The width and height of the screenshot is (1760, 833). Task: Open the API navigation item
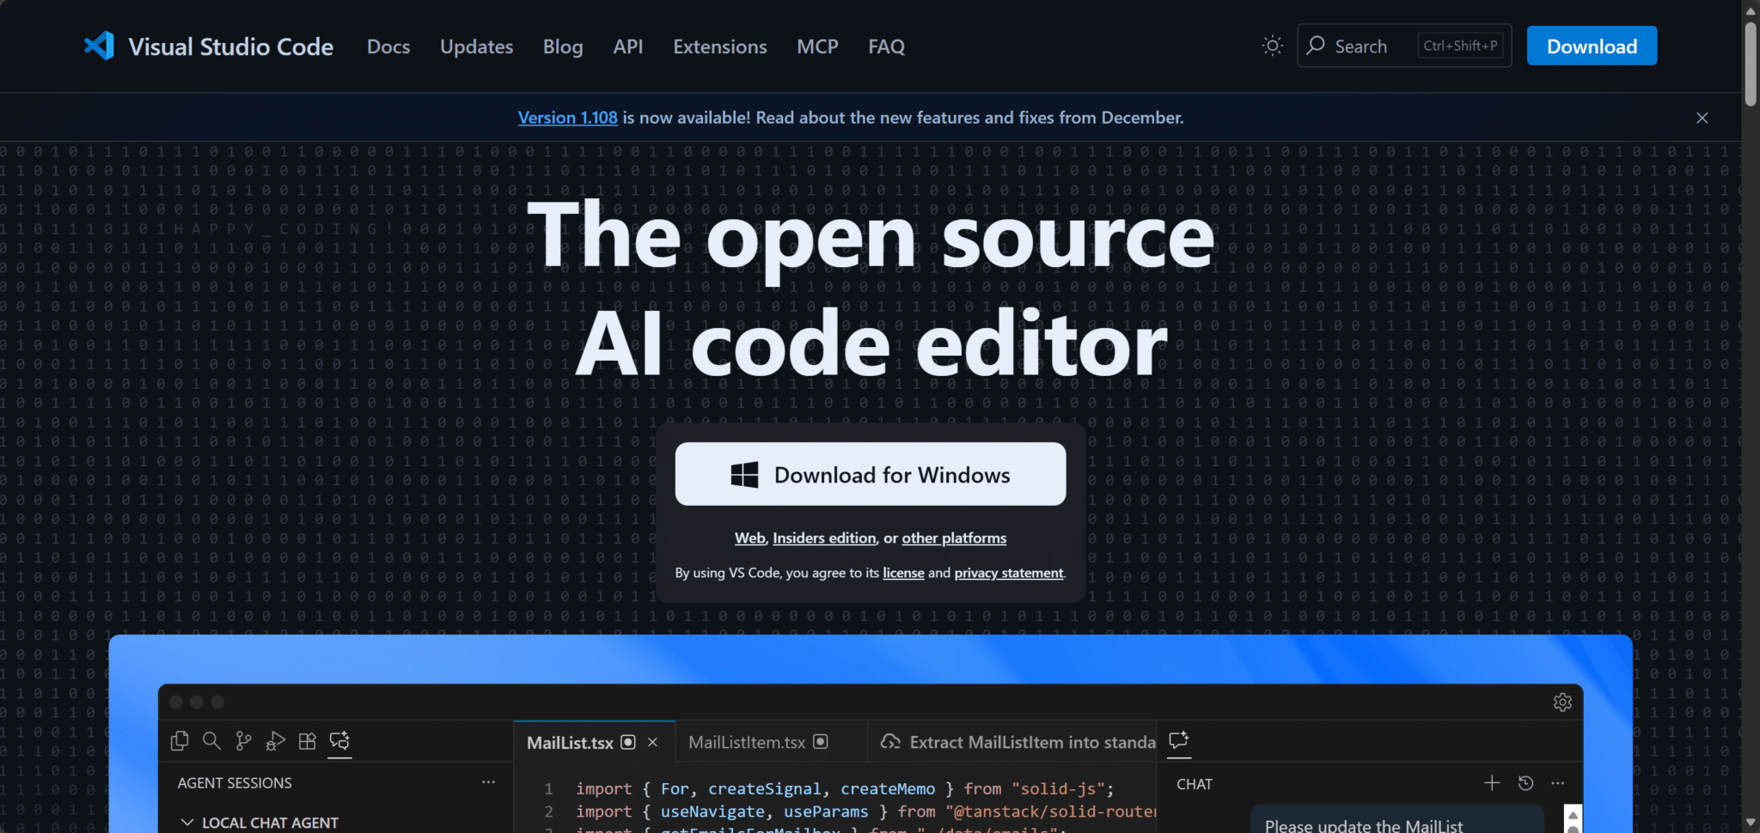point(628,46)
